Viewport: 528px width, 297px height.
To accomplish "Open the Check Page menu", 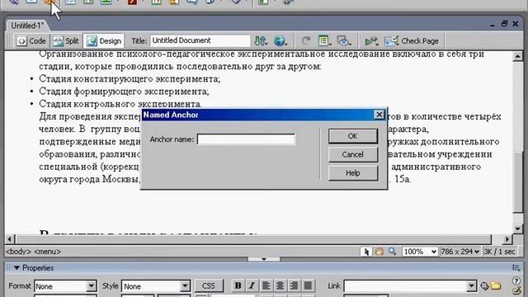I will [x=412, y=41].
